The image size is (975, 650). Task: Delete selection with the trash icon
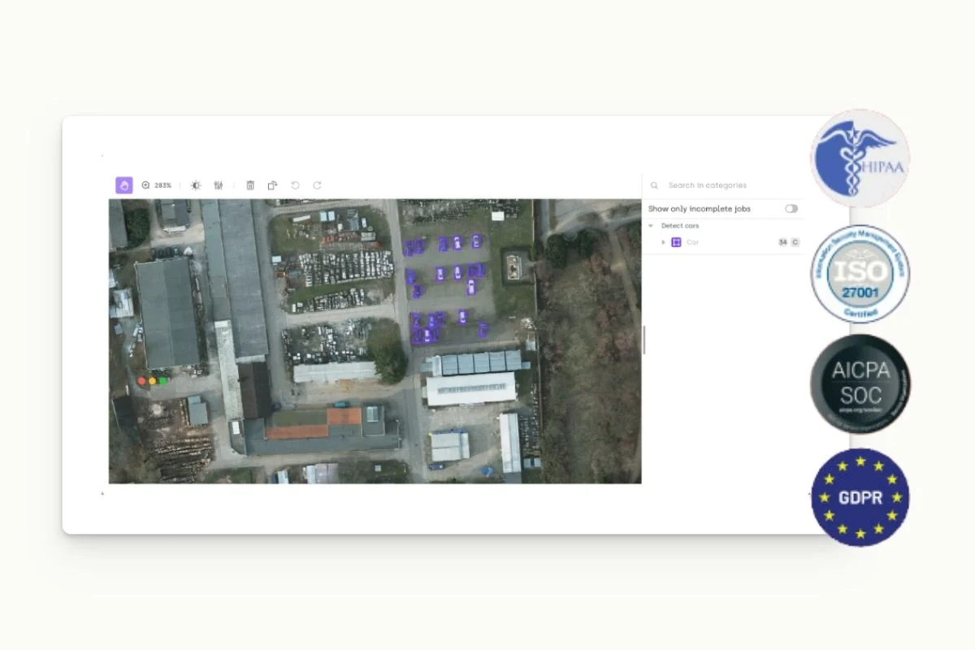tap(250, 185)
